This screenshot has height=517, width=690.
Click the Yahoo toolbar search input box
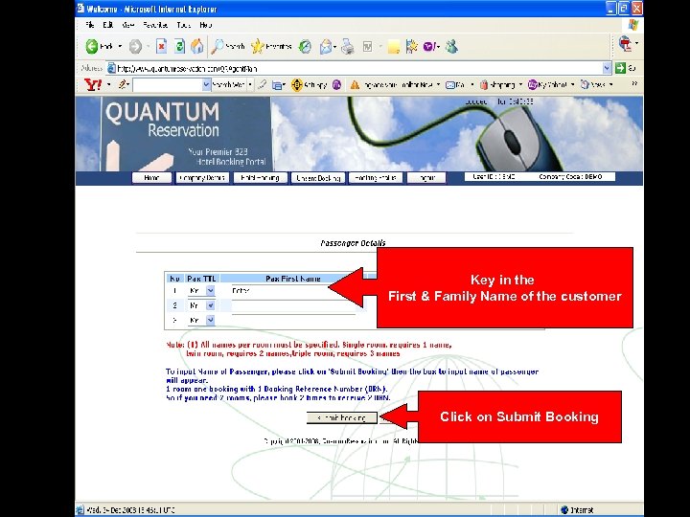coord(168,85)
